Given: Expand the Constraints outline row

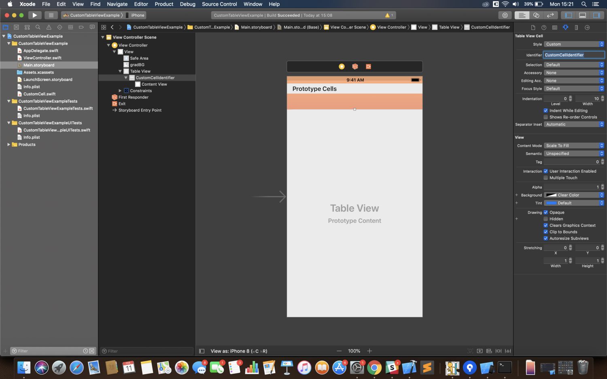Looking at the screenshot, I should (x=120, y=91).
